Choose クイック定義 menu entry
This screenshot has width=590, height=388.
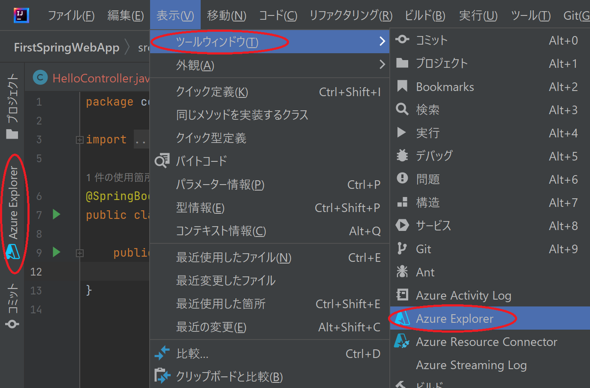(x=270, y=92)
